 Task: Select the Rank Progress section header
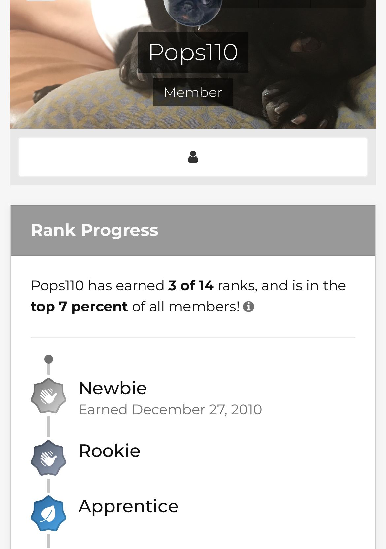tap(95, 230)
